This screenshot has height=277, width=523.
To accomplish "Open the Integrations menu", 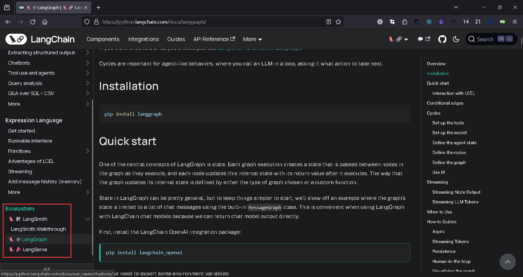I will pyautogui.click(x=143, y=39).
